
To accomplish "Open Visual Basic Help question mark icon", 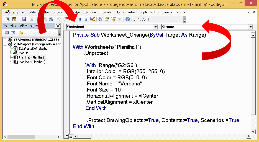I will coord(127,19).
